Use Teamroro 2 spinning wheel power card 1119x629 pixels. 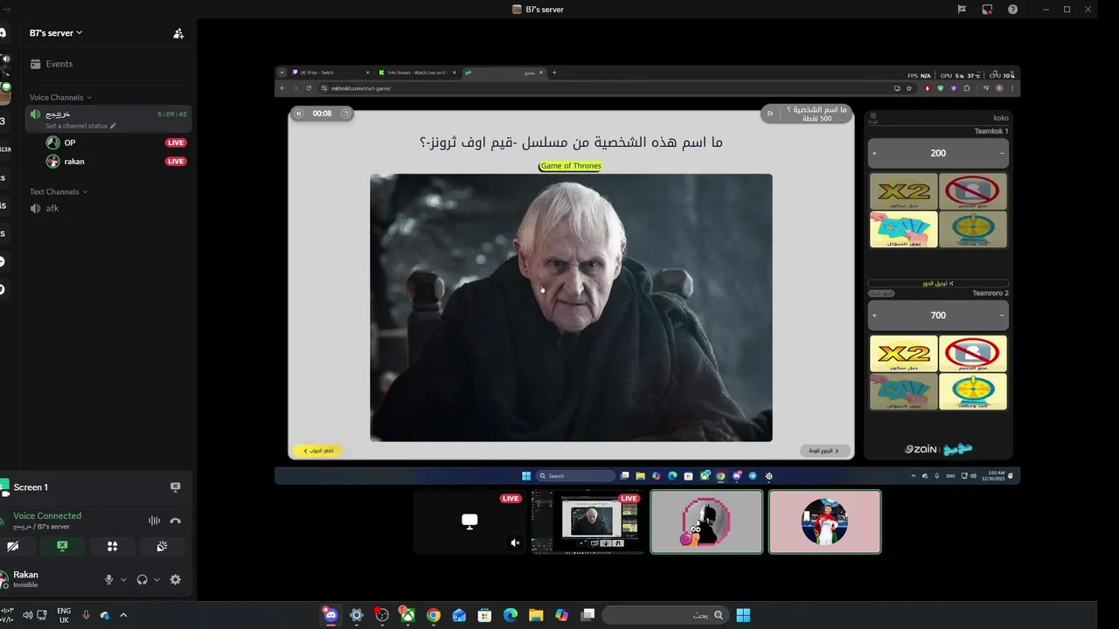(973, 391)
